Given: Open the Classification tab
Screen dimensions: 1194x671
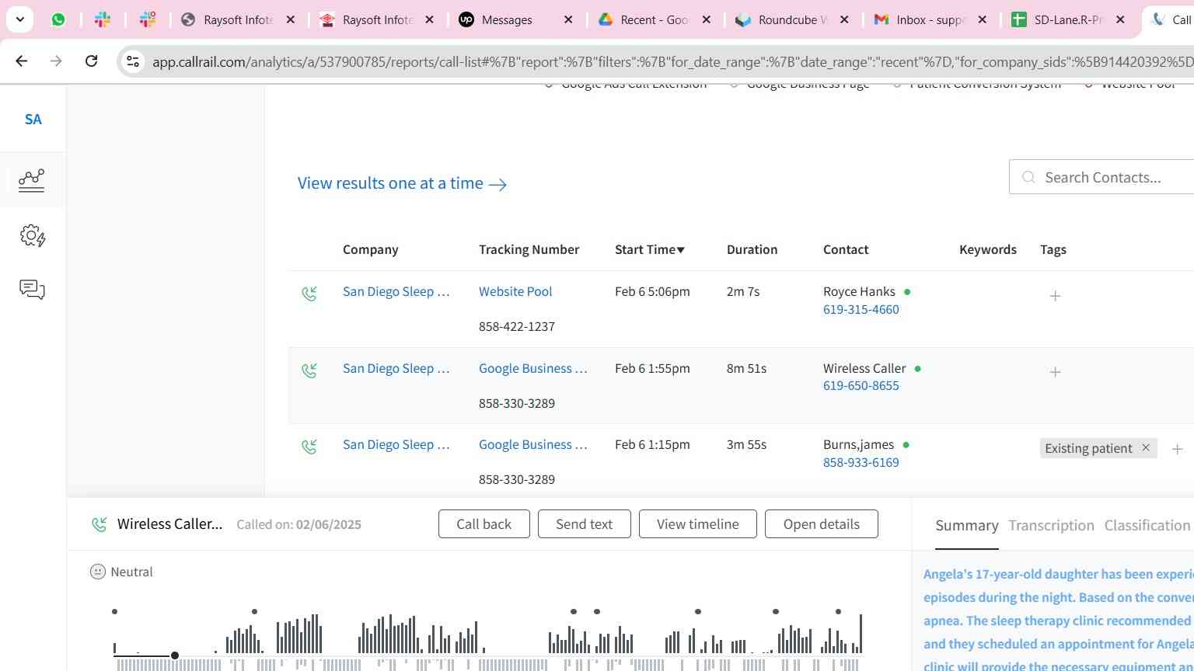Looking at the screenshot, I should [1147, 526].
